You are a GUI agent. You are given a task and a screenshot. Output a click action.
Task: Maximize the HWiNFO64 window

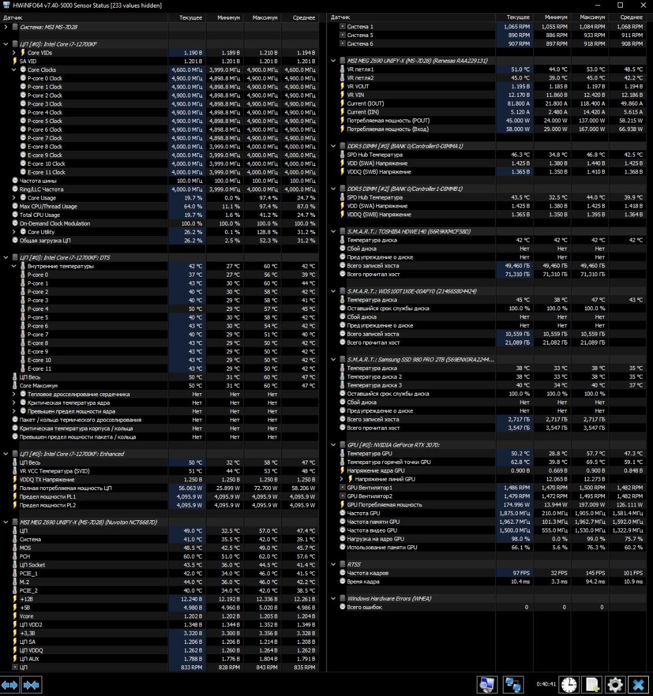pos(620,5)
